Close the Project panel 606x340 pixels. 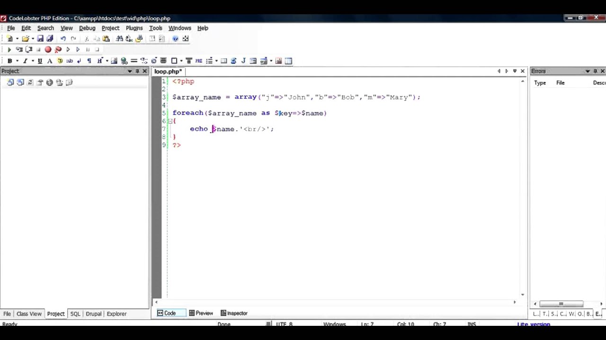(145, 71)
